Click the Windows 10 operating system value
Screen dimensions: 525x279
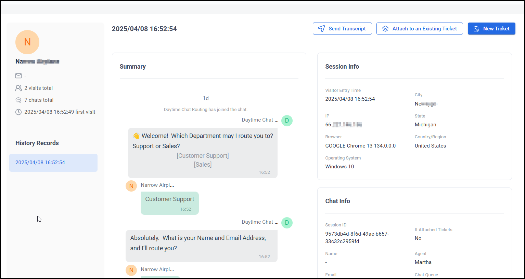340,167
